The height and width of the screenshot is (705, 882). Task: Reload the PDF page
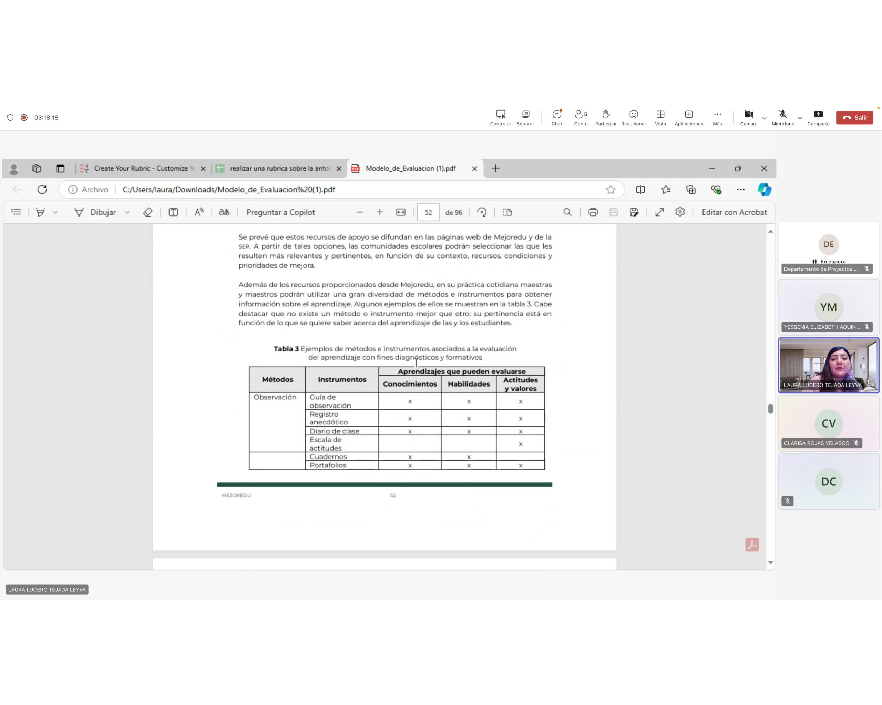tap(42, 189)
